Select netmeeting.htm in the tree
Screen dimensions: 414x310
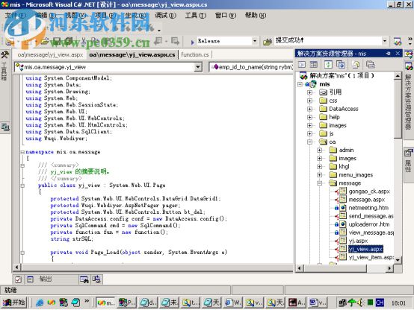368,208
